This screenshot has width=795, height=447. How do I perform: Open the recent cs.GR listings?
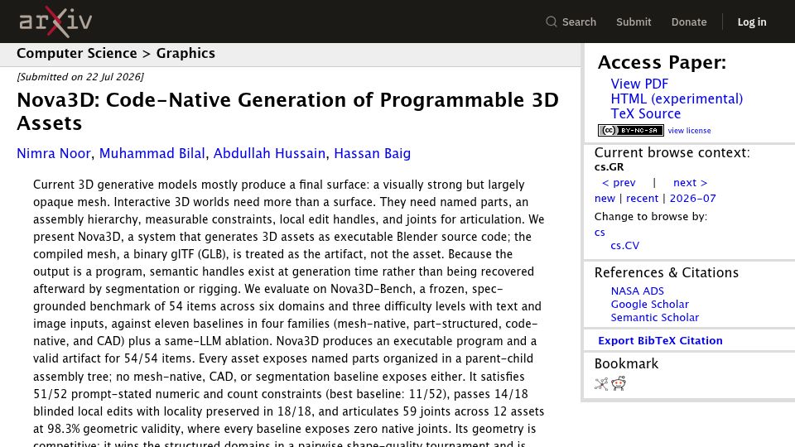[642, 198]
